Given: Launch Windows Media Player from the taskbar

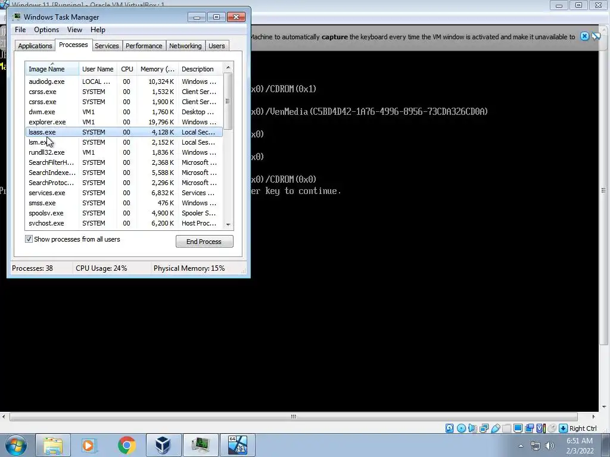Looking at the screenshot, I should tap(88, 445).
